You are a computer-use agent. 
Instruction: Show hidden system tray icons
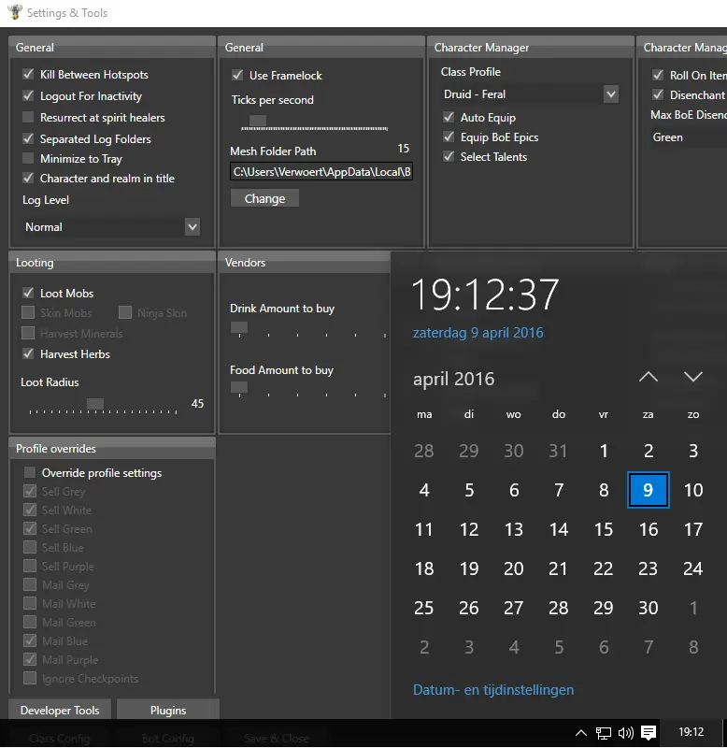[581, 733]
